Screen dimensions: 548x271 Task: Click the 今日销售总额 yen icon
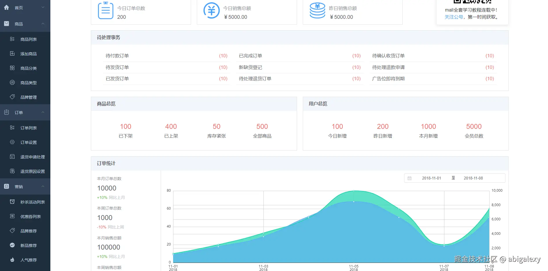212,10
